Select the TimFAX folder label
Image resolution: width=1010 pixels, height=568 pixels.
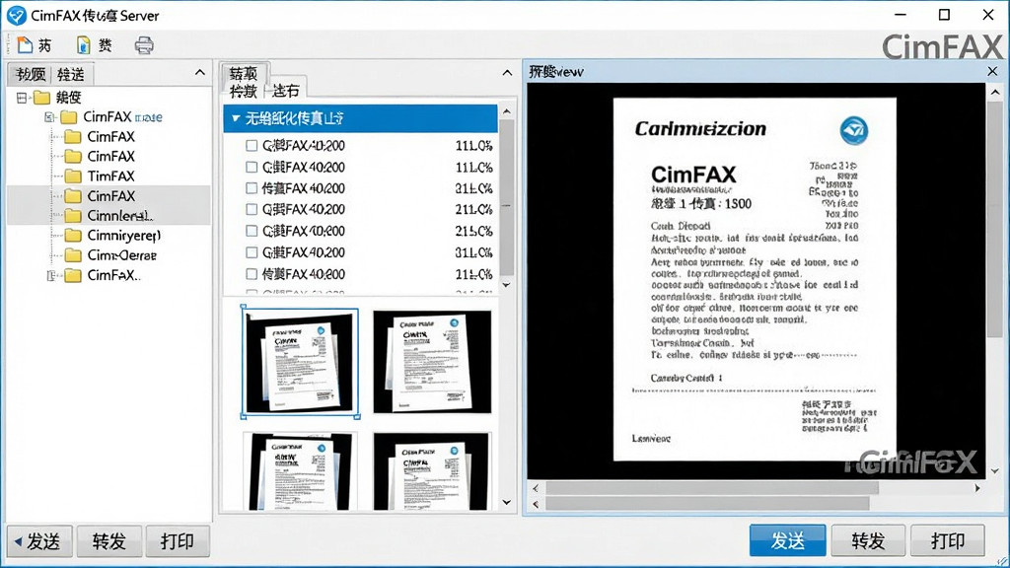coord(110,176)
